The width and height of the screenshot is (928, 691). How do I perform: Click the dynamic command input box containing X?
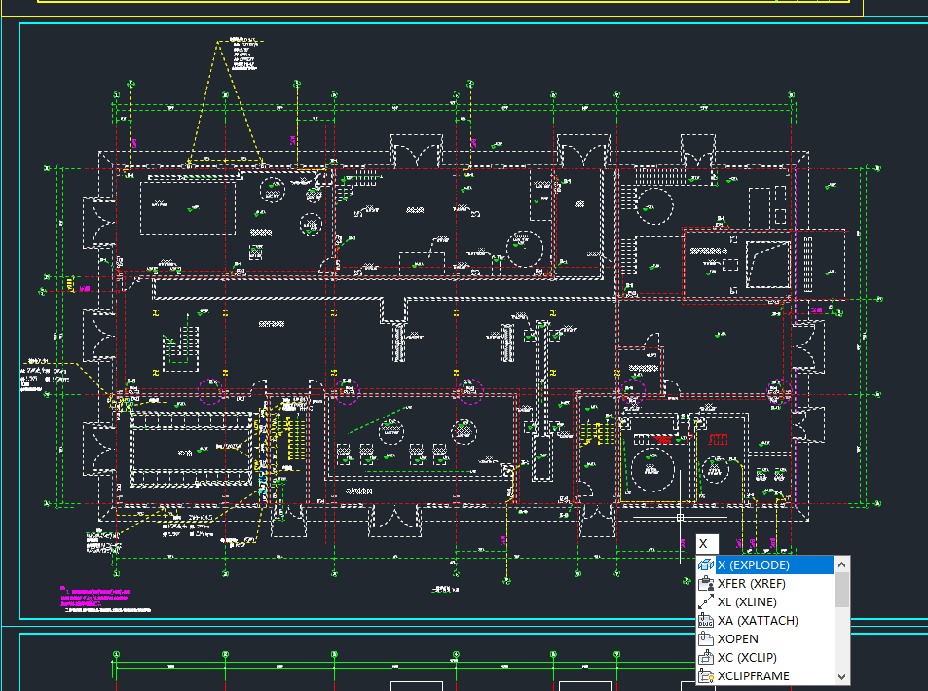707,544
